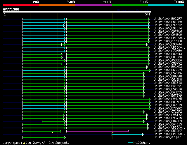Open the UniRef100_B7ZYR2 label

(x=168, y=109)
